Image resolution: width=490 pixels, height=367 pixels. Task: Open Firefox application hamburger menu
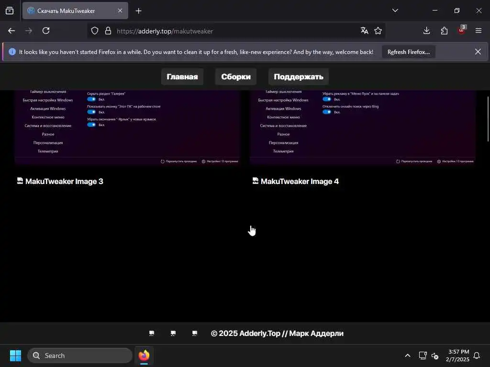(479, 31)
